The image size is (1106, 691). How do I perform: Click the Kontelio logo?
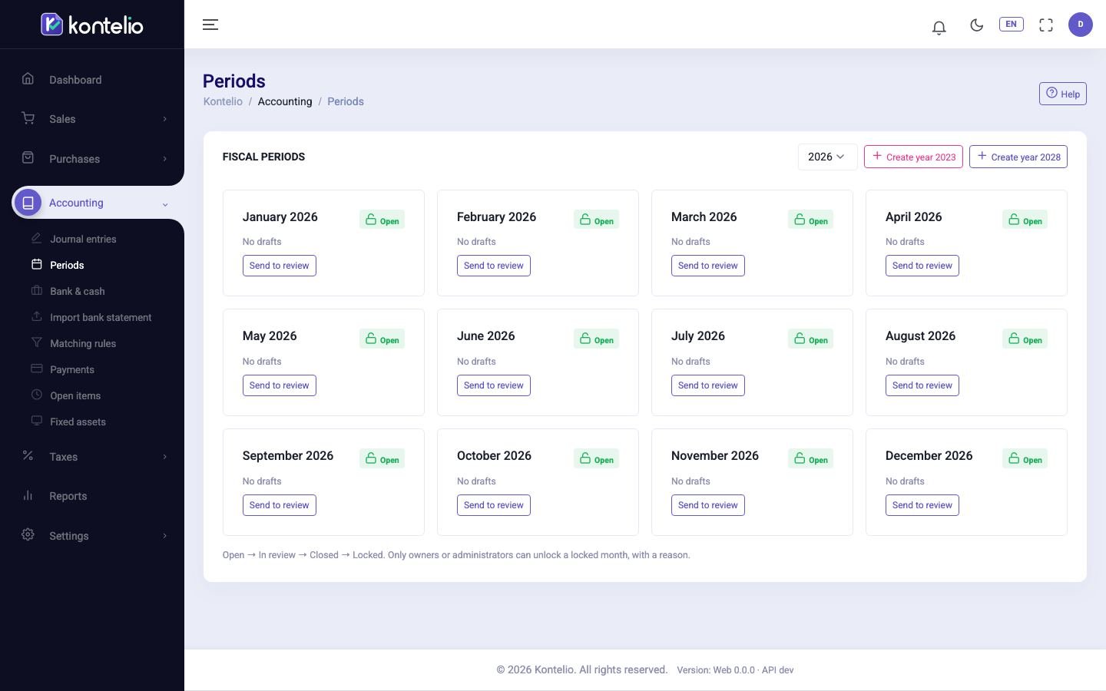point(92,25)
